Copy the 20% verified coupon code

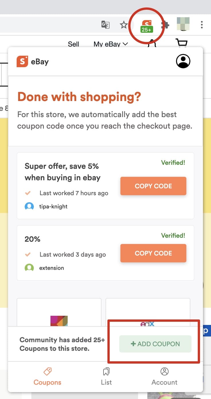(x=153, y=253)
